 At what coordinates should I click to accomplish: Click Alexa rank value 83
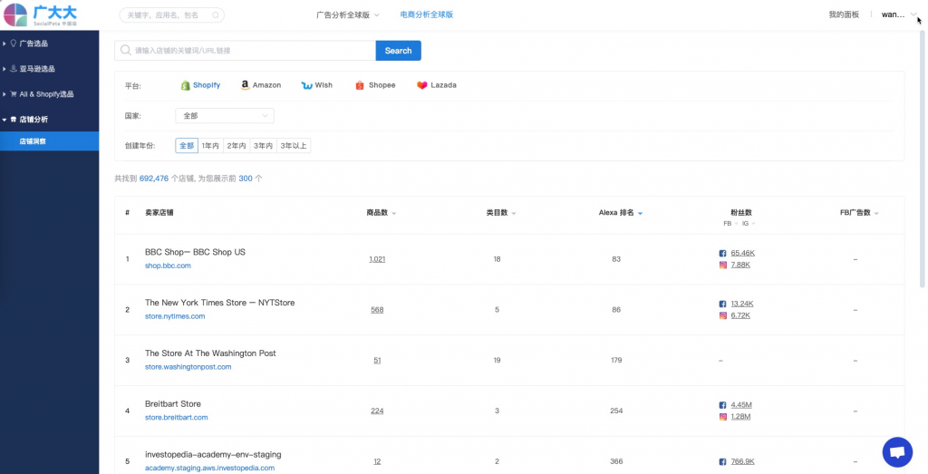click(616, 259)
